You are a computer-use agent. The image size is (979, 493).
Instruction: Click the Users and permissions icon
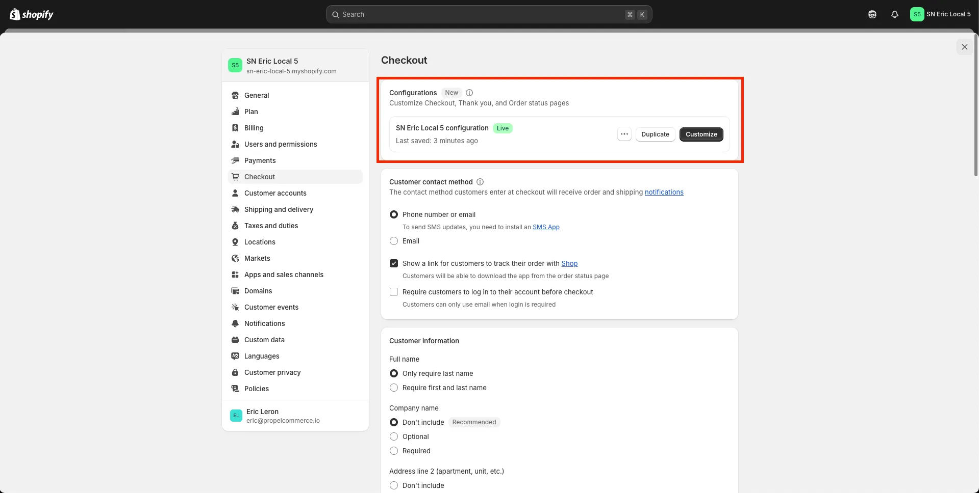pyautogui.click(x=235, y=144)
